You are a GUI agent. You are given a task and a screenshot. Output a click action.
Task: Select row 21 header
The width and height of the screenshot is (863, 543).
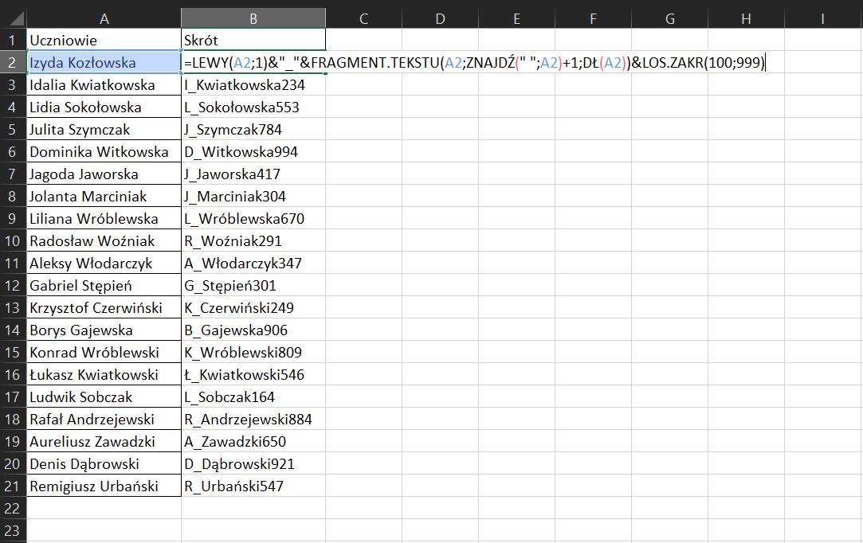(13, 486)
